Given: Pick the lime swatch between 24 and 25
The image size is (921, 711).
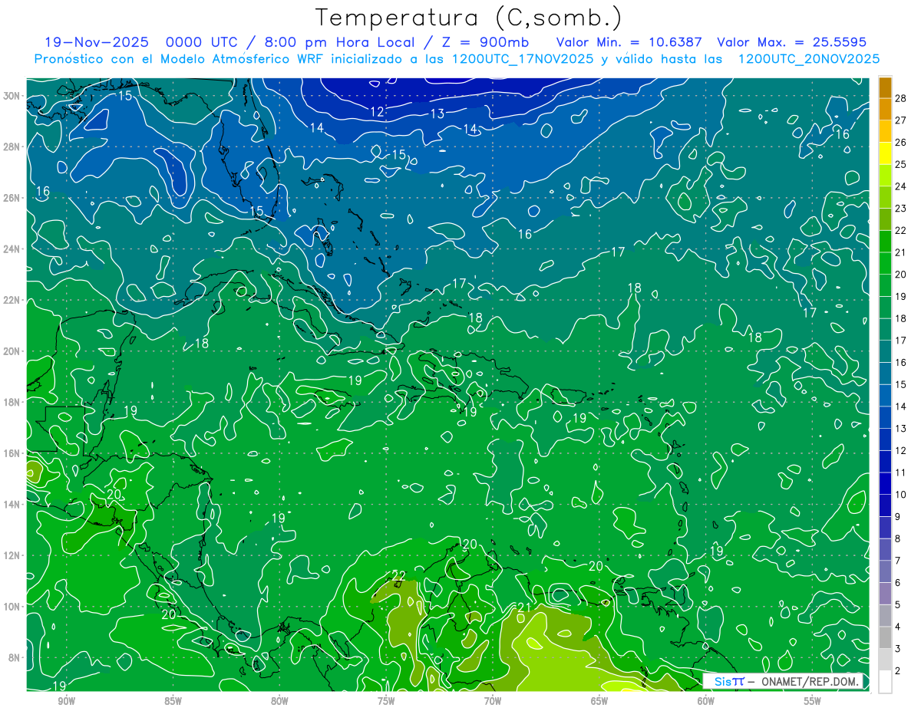Looking at the screenshot, I should tap(885, 175).
